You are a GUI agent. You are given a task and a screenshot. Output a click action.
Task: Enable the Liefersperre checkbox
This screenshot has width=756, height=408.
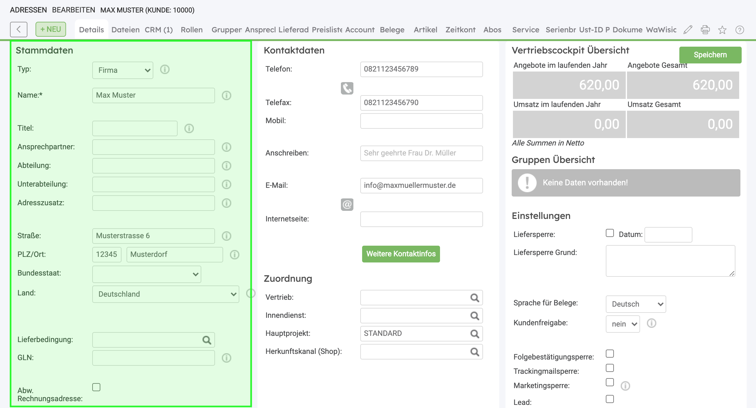[610, 233]
